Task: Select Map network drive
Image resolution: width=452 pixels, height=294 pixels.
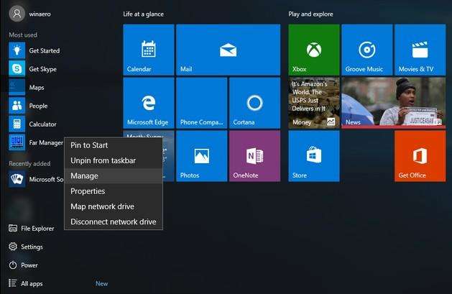Action: coord(114,206)
